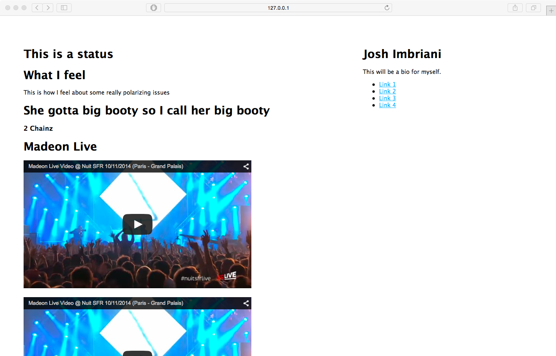Go back with Safari's back arrow
The height and width of the screenshot is (356, 556).
coord(37,8)
